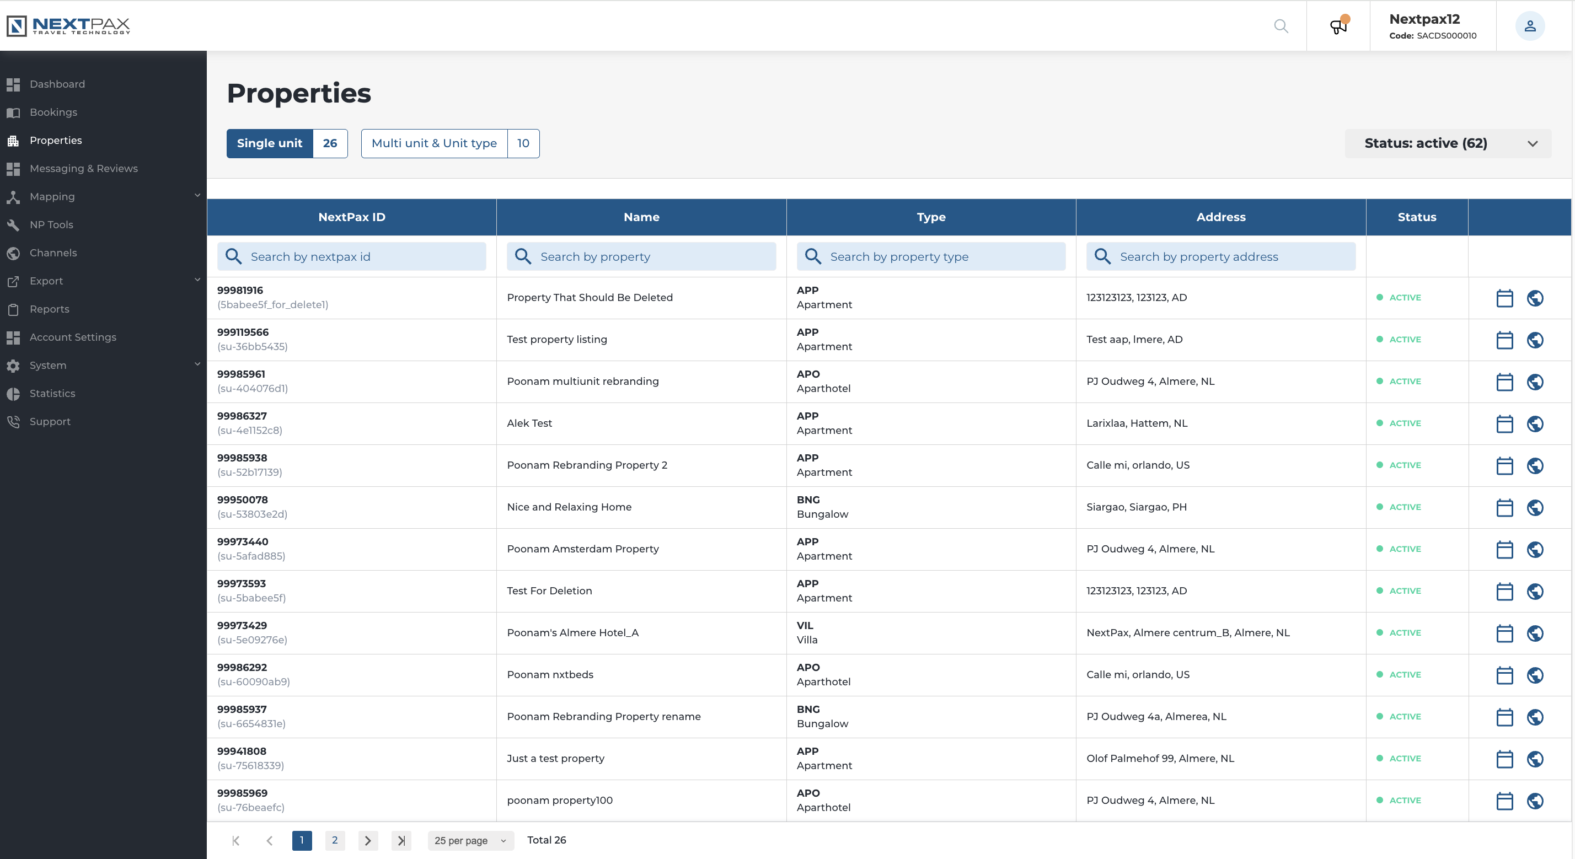This screenshot has width=1575, height=859.
Task: Open Statistics in sidebar
Action: coord(52,393)
